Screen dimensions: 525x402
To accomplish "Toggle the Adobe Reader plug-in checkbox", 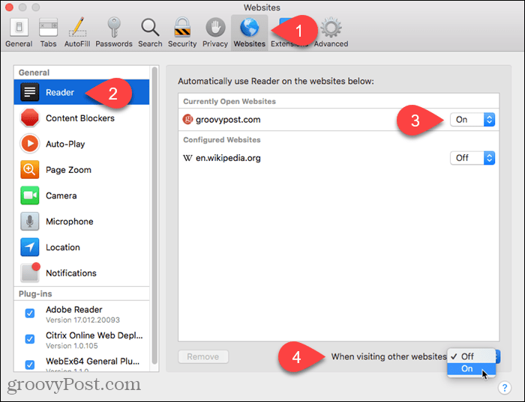I will coord(30,313).
